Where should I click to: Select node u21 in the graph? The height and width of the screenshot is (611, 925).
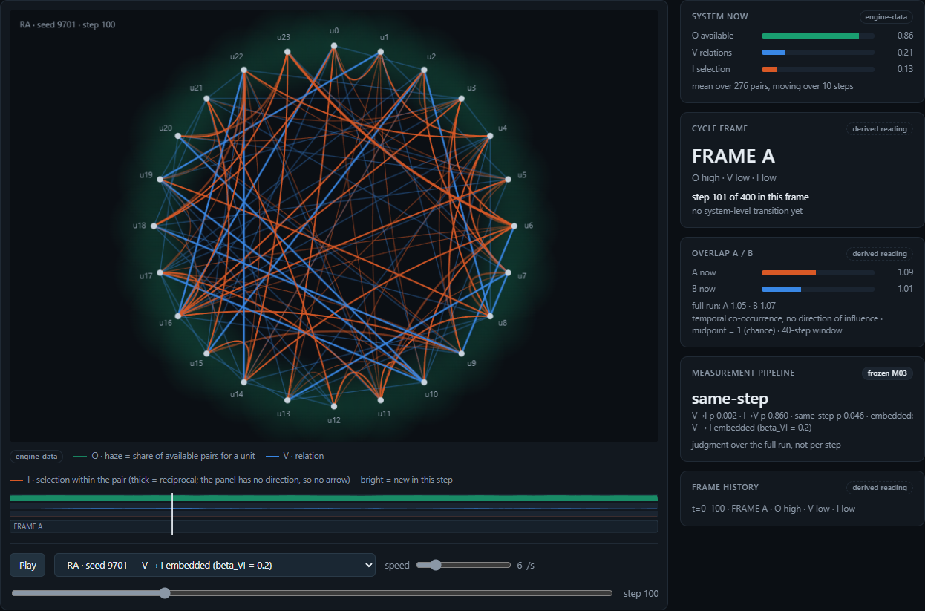click(x=206, y=99)
